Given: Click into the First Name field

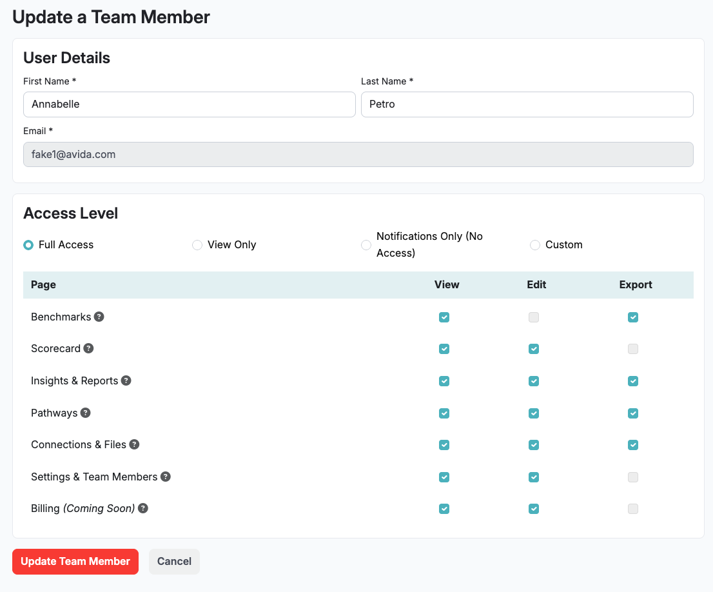Looking at the screenshot, I should pos(190,104).
